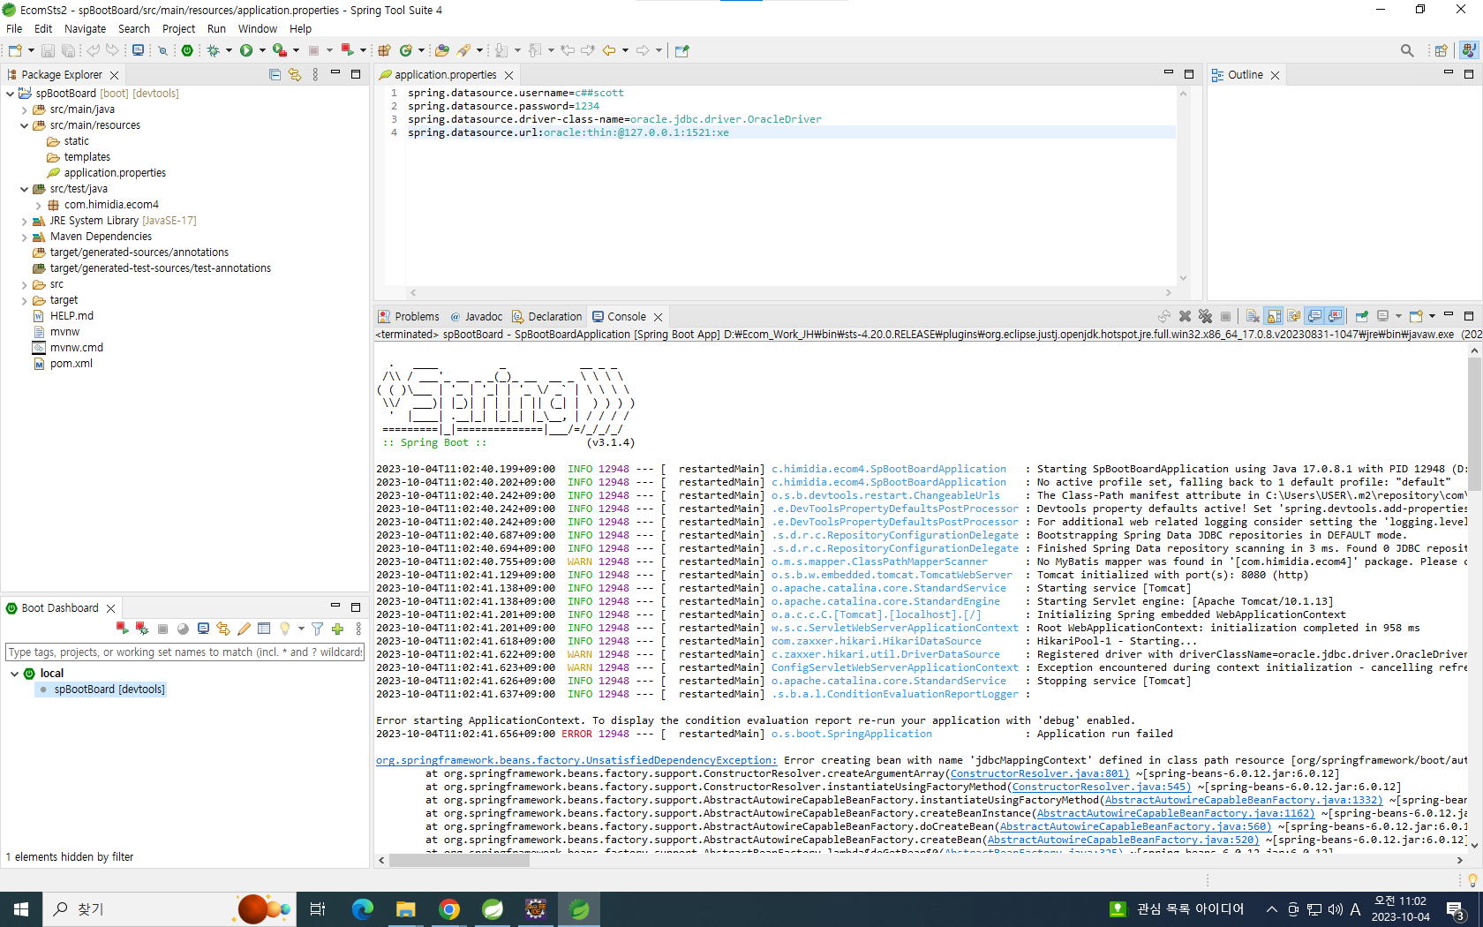The height and width of the screenshot is (927, 1483).
Task: Open Chrome from the Windows taskbar
Action: [x=449, y=909]
